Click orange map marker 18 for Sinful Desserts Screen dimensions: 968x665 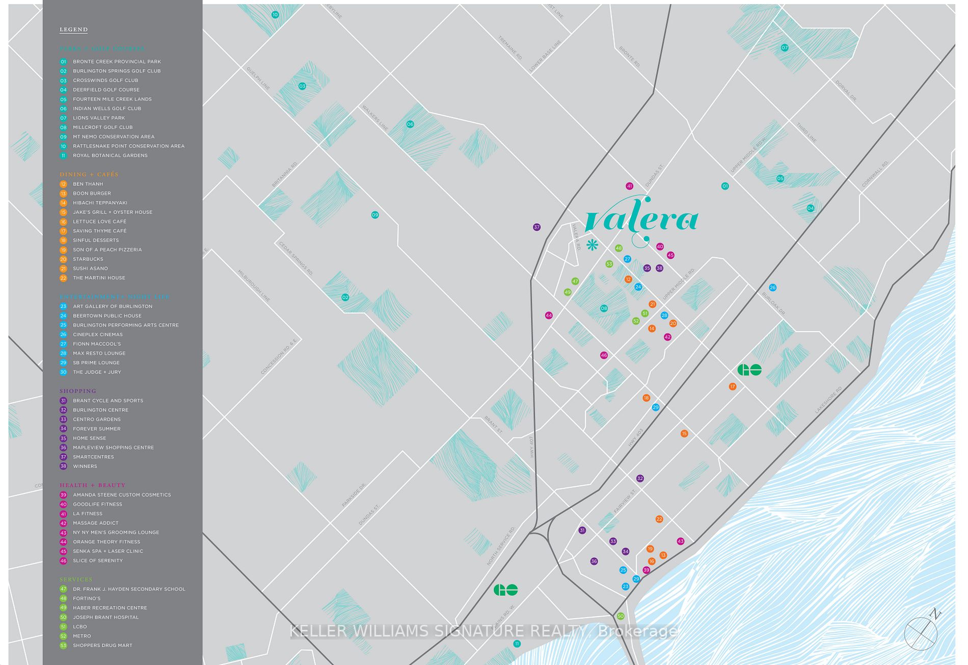click(646, 398)
